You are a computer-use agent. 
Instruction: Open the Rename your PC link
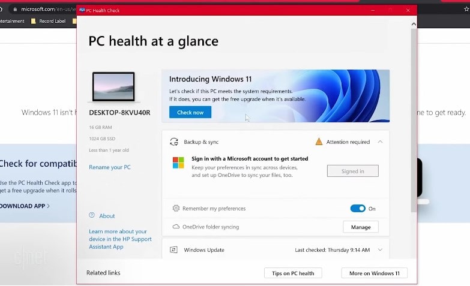point(110,167)
